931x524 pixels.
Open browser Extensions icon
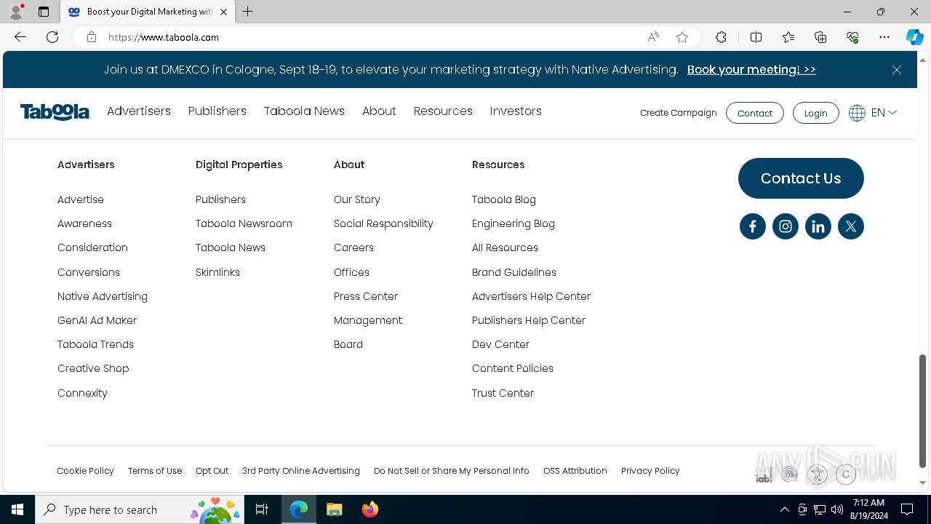721,37
